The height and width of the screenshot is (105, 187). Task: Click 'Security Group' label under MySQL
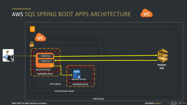coord(79,79)
